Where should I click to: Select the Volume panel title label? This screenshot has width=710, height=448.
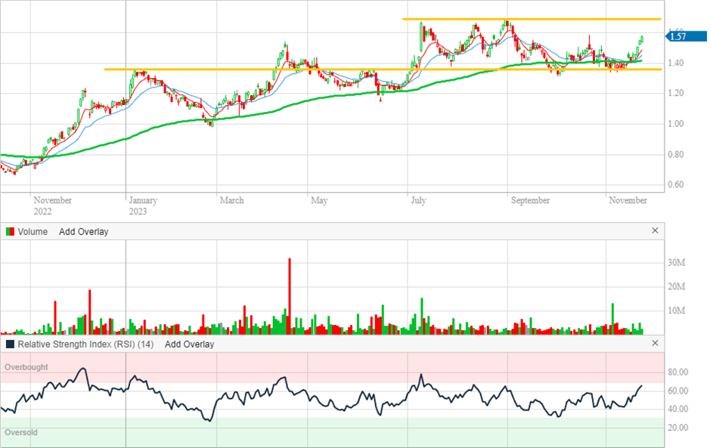[33, 232]
